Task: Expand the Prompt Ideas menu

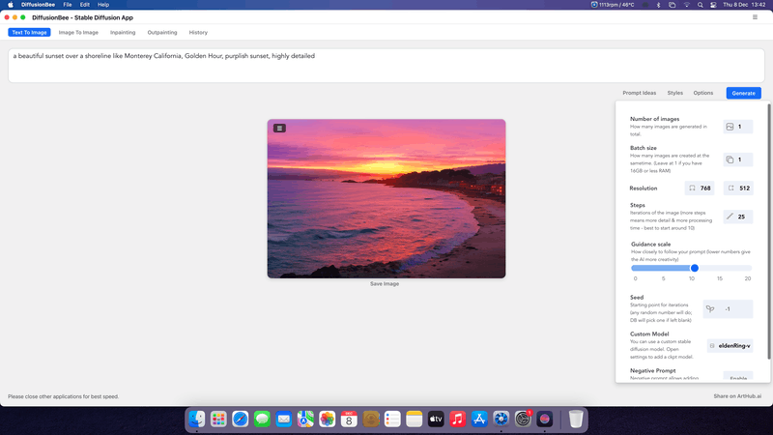Action: pyautogui.click(x=639, y=93)
